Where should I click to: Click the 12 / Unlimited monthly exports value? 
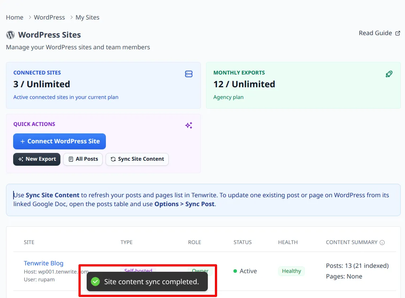pyautogui.click(x=244, y=84)
